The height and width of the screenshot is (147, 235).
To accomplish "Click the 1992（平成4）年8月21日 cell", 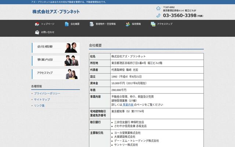I will click(157, 77).
